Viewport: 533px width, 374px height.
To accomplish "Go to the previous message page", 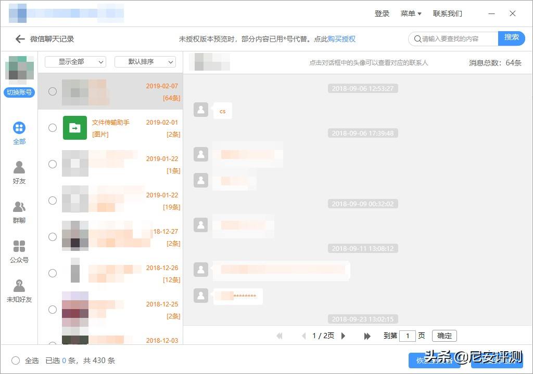I will point(303,336).
